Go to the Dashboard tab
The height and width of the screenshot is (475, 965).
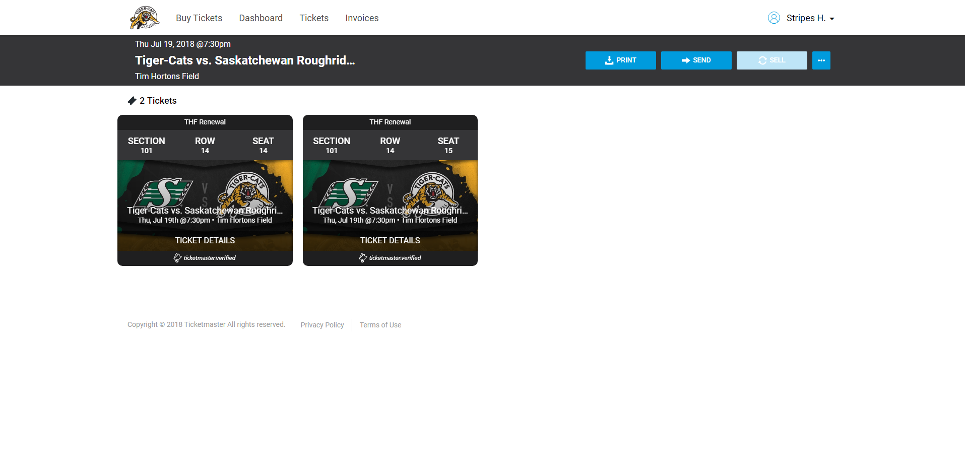click(x=261, y=18)
